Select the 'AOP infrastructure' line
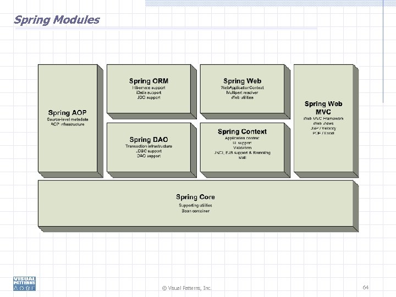The image size is (396, 297). pos(68,124)
